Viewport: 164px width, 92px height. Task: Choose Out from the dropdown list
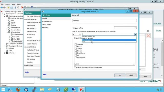tap(109, 42)
